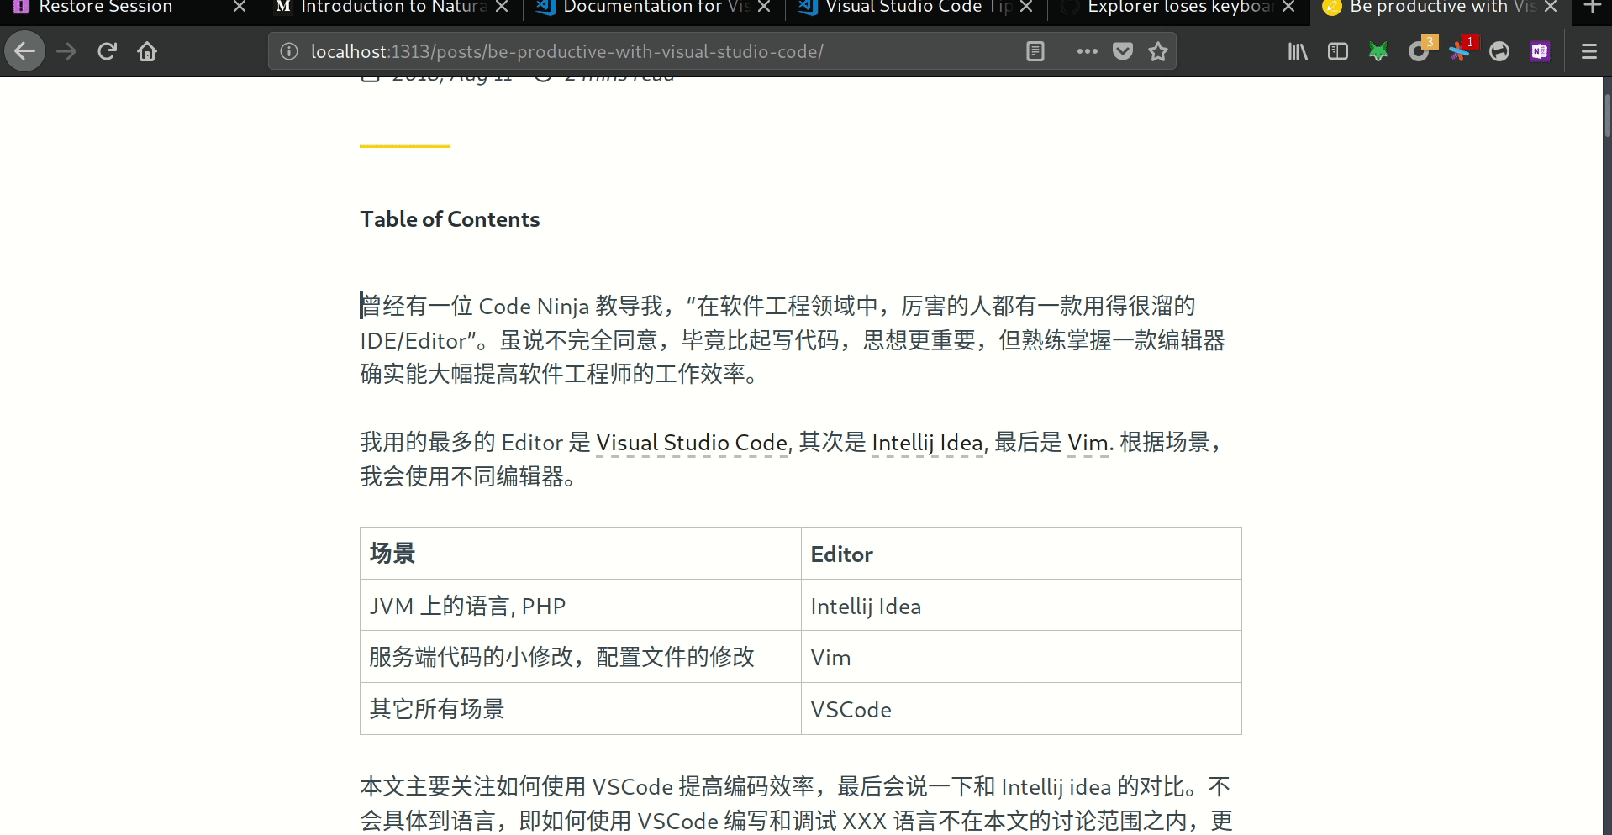Screen dimensions: 1612x835
Task: Follow the Vim link in paragraph
Action: (x=1088, y=443)
